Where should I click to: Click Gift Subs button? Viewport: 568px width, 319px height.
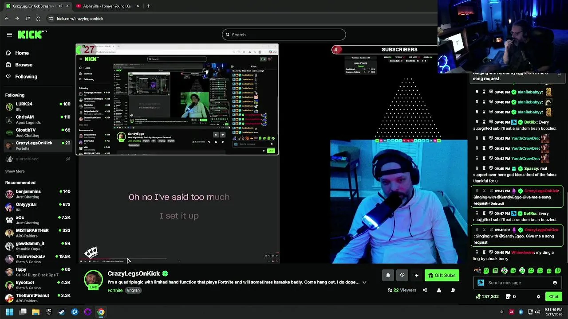coord(442,276)
